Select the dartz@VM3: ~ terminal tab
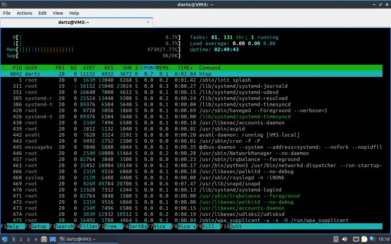Screen dimensions: 391x244 coord(76,22)
